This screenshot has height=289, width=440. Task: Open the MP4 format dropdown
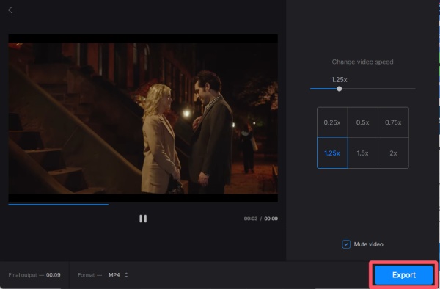tap(118, 274)
